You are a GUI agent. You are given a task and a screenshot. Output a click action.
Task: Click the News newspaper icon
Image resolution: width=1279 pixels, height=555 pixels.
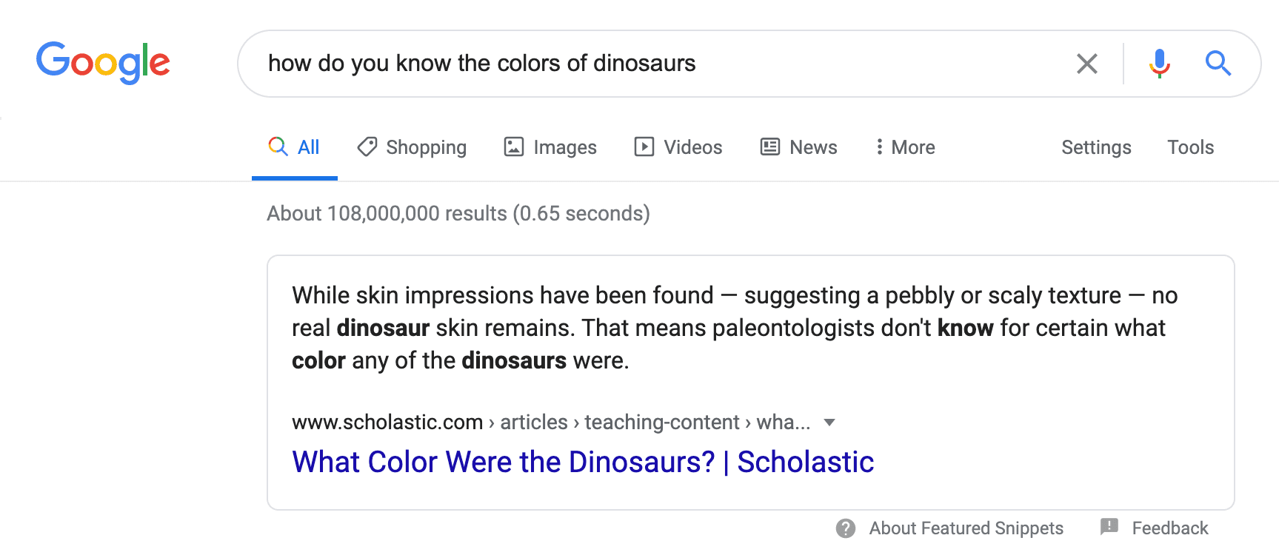pyautogui.click(x=770, y=147)
